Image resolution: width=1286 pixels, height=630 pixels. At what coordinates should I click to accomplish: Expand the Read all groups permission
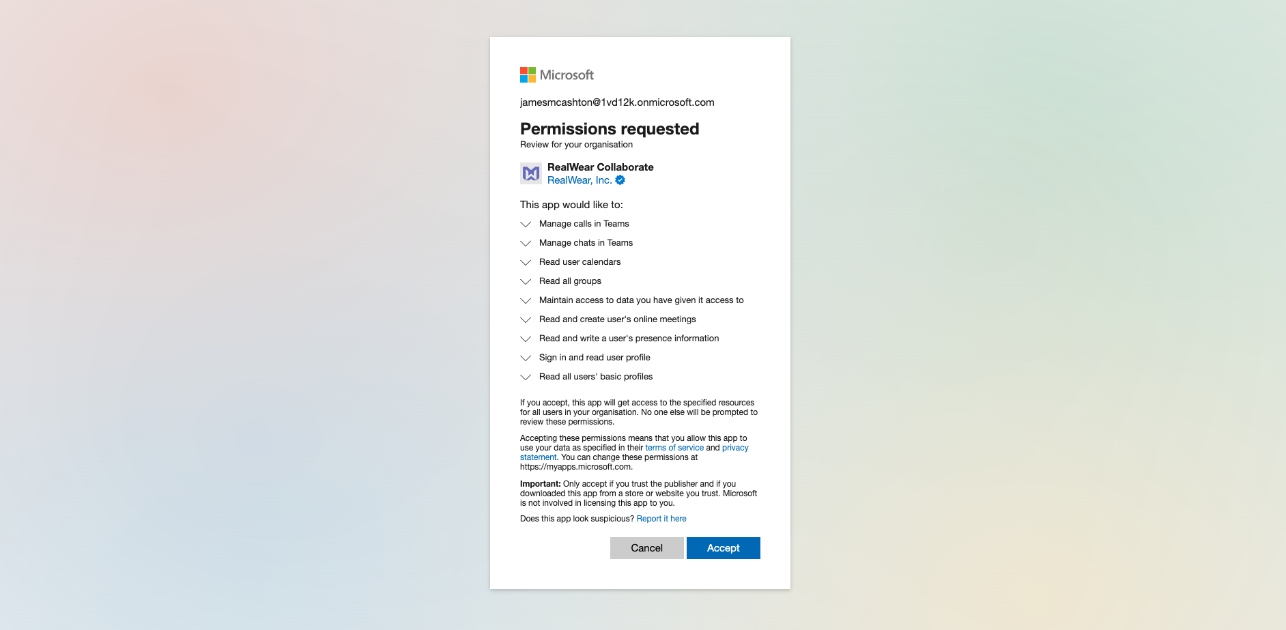click(x=526, y=281)
